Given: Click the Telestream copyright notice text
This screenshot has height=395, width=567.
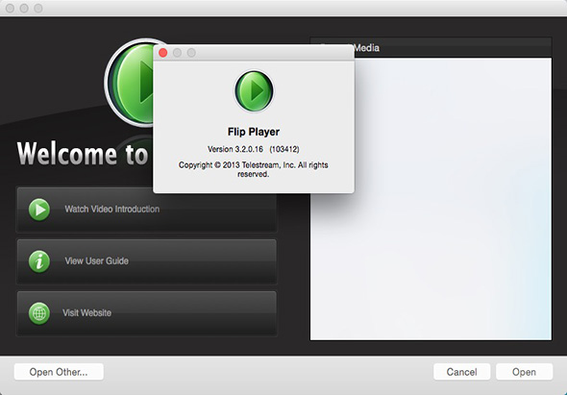Looking at the screenshot, I should tap(253, 169).
